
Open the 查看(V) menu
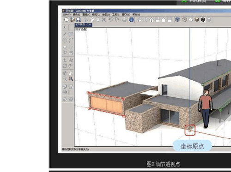click(86, 14)
